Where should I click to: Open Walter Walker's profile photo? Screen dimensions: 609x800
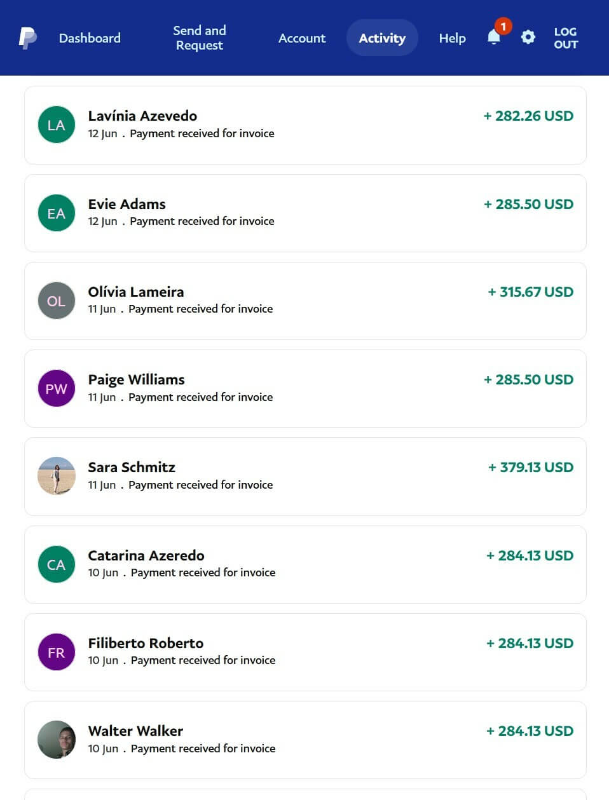(x=57, y=740)
